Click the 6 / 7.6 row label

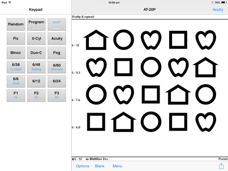[76, 100]
